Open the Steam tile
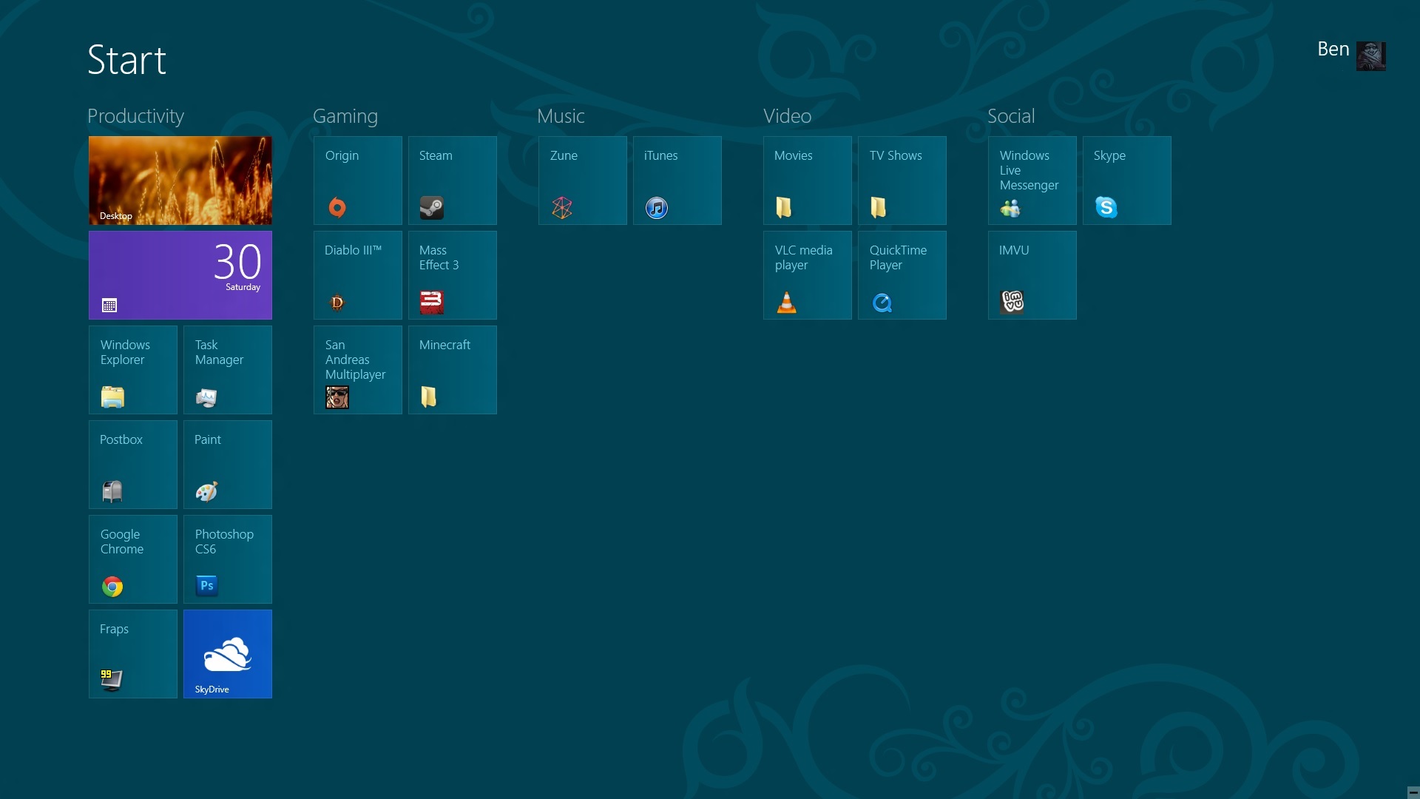 tap(452, 181)
